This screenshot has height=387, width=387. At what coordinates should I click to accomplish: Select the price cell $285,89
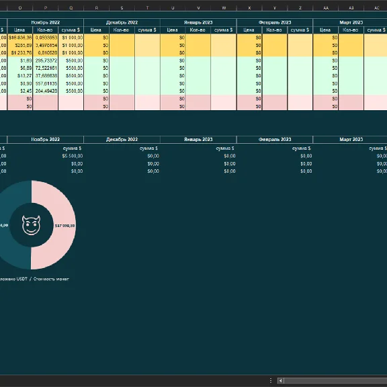(x=20, y=46)
